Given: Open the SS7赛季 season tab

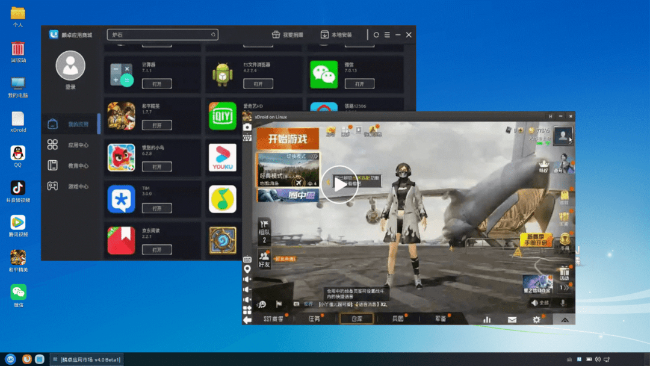Looking at the screenshot, I should 274,318.
